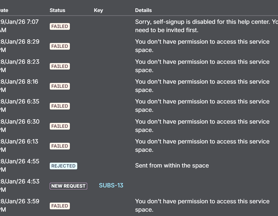Click the NEW REQUEST status badge
Image resolution: width=278 pixels, height=216 pixels.
(x=68, y=186)
